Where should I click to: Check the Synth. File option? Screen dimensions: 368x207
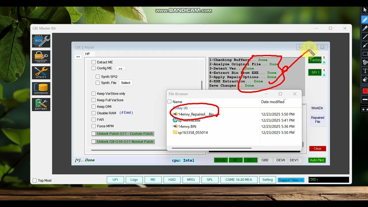[98, 83]
